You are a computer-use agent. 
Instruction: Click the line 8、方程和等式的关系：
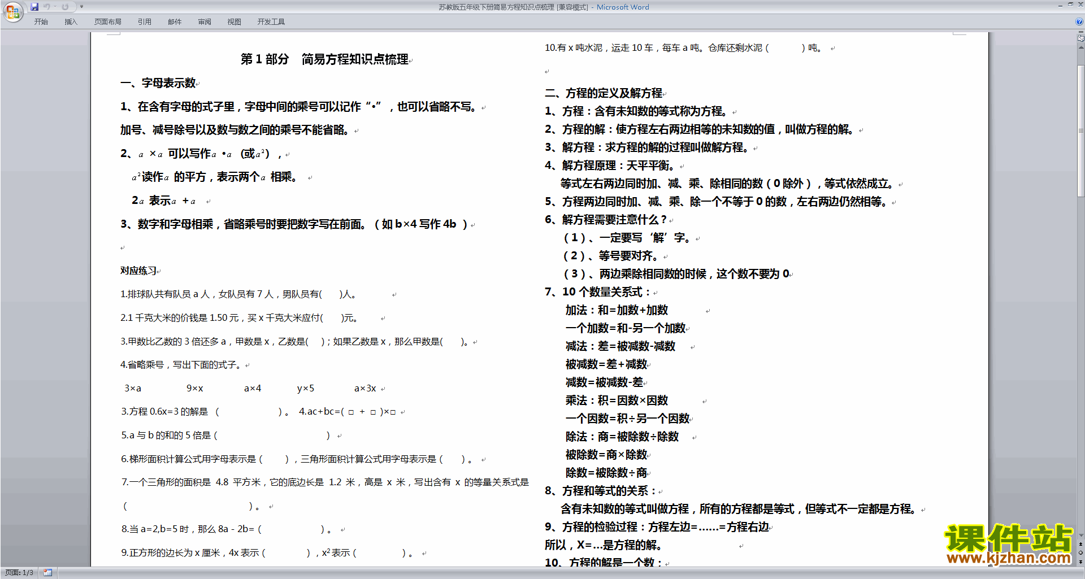[601, 491]
